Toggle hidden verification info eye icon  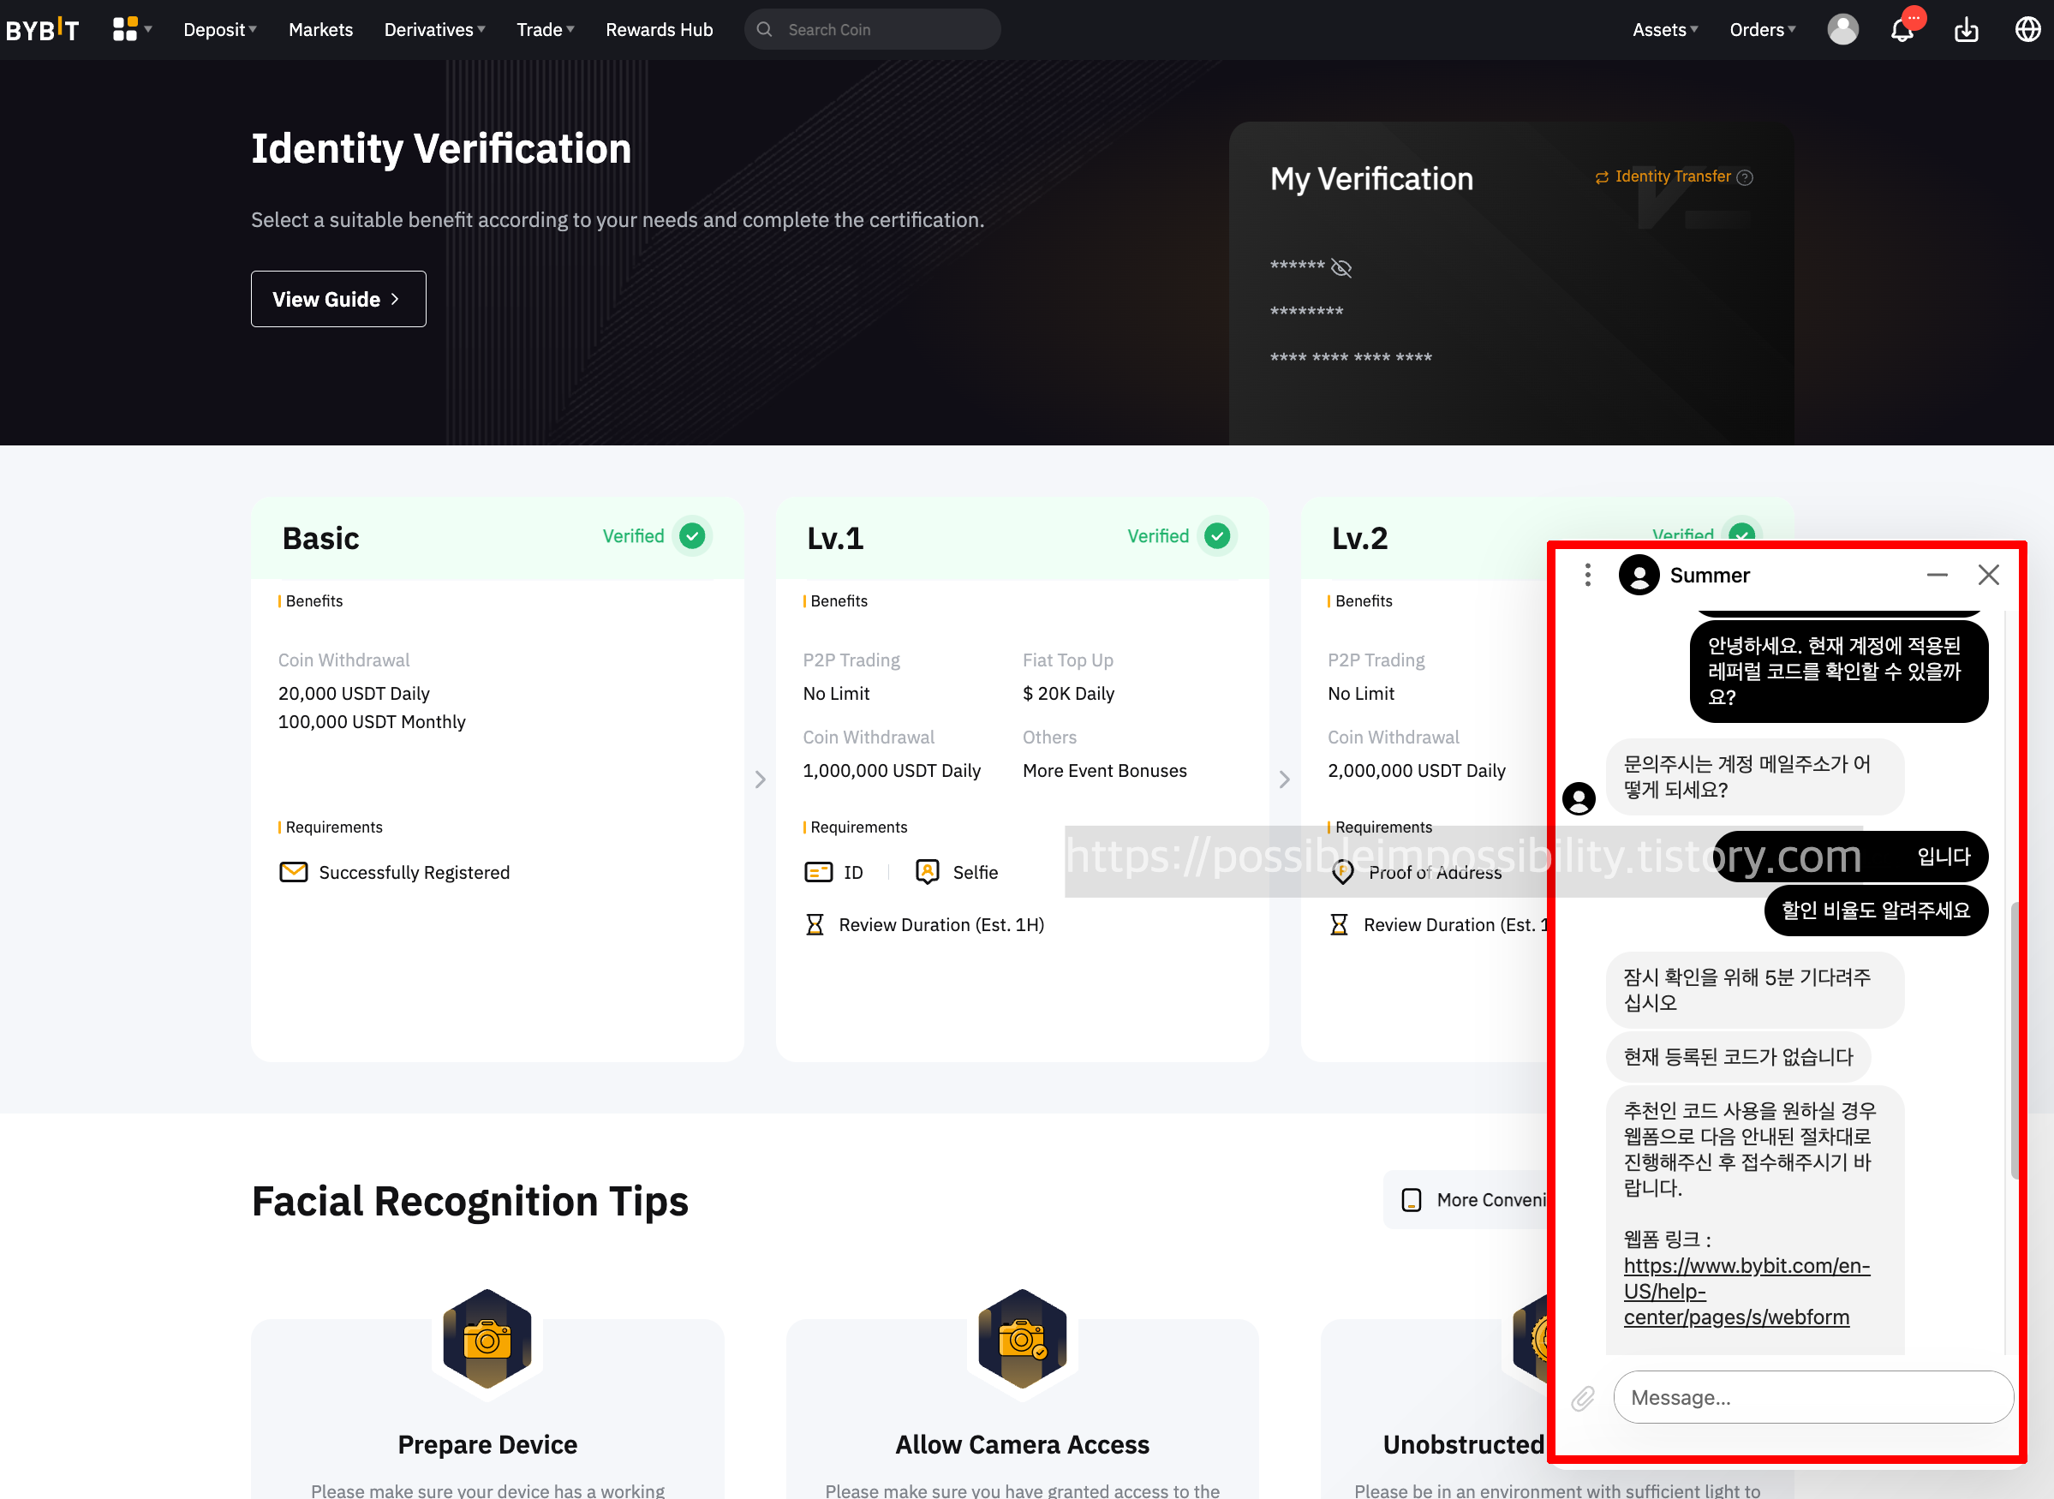click(1340, 267)
